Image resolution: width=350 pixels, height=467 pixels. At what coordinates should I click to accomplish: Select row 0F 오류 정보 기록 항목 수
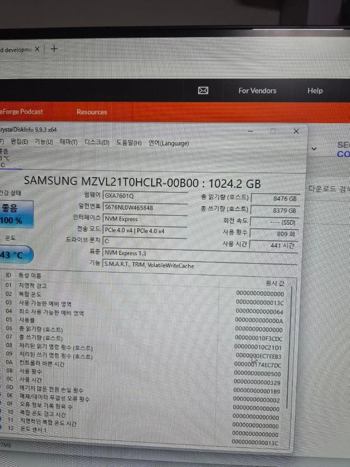tap(142, 410)
